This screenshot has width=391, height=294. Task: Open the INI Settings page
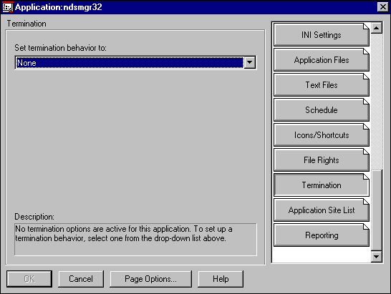click(x=321, y=35)
